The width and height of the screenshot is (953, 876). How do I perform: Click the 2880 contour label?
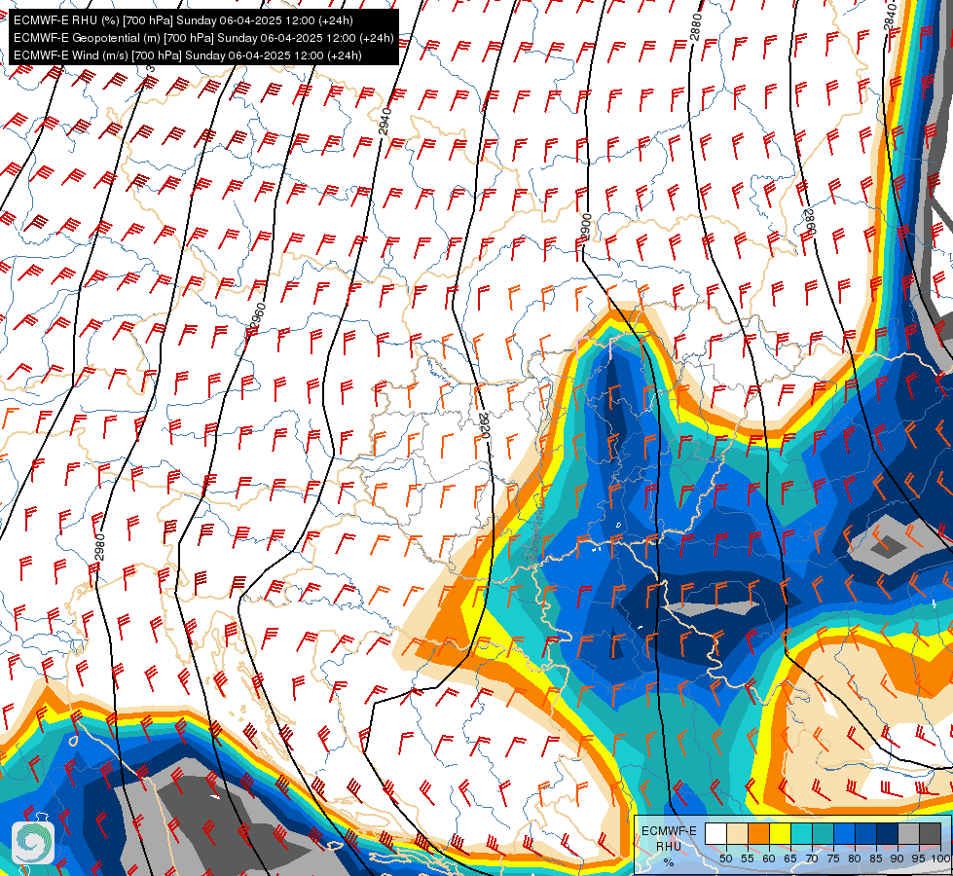pos(697,26)
